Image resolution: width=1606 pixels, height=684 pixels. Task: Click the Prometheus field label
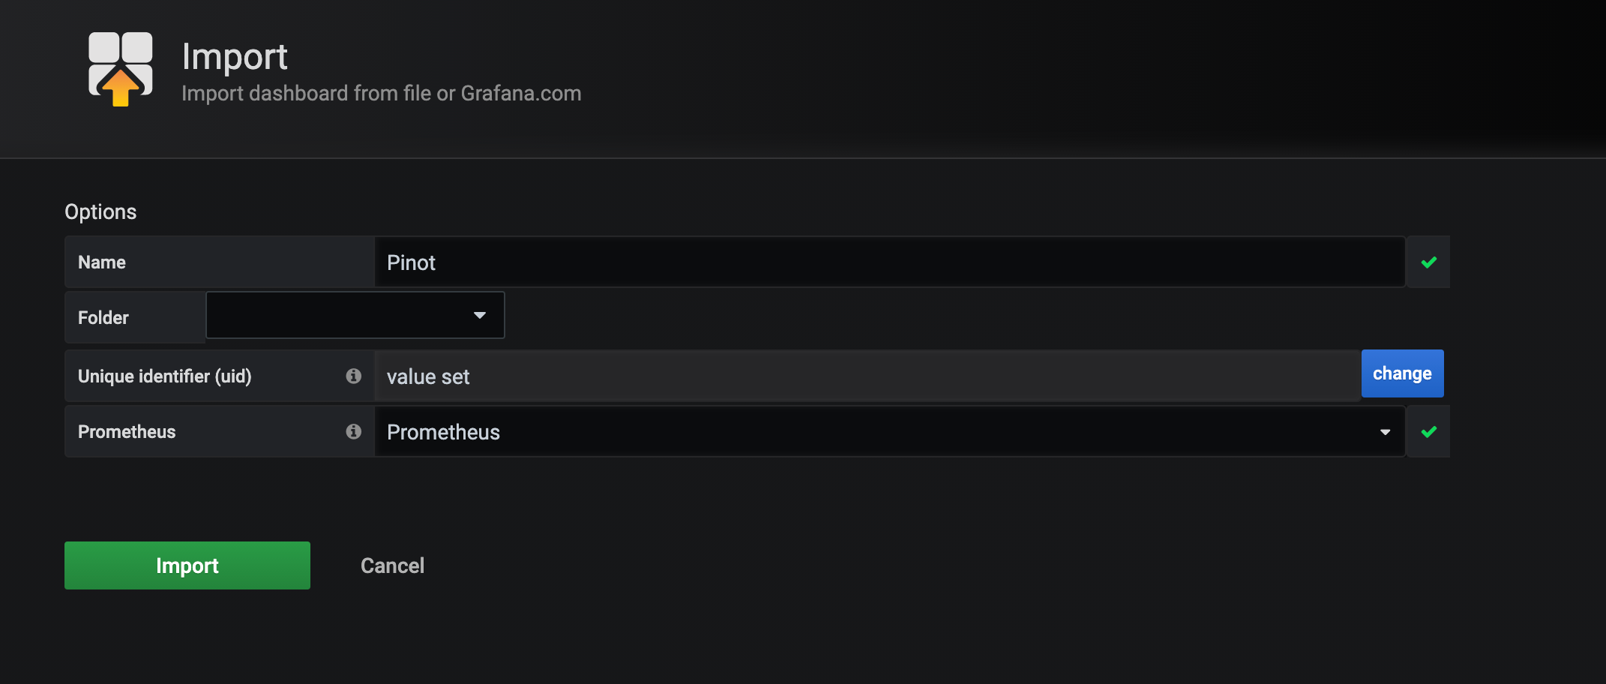[127, 432]
